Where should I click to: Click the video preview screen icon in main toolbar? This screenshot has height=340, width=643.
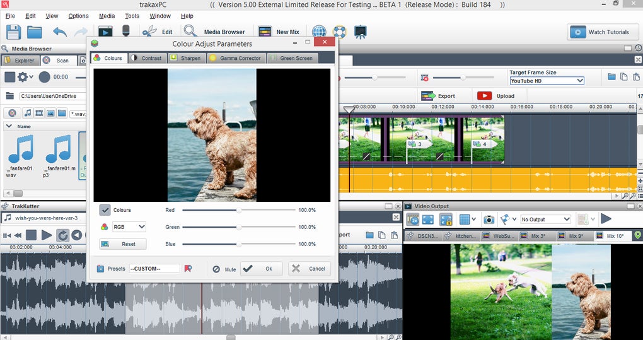pyautogui.click(x=105, y=32)
